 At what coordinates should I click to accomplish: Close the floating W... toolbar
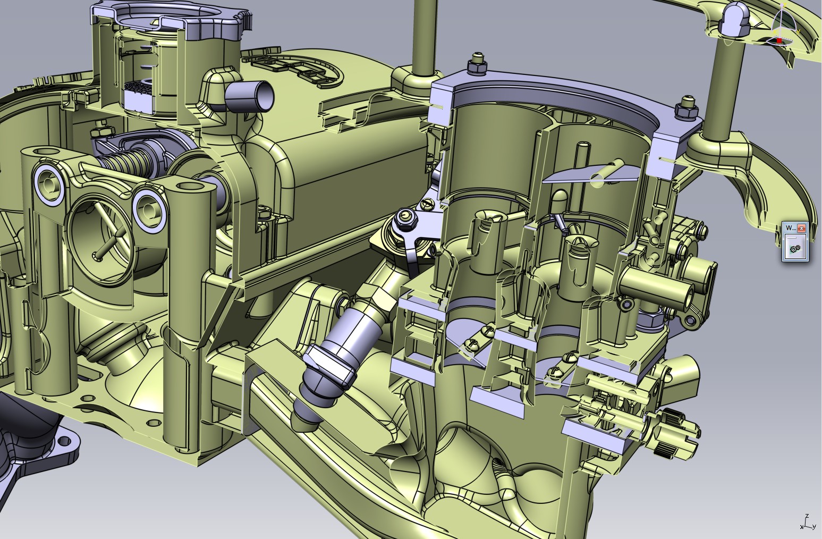[x=802, y=228]
